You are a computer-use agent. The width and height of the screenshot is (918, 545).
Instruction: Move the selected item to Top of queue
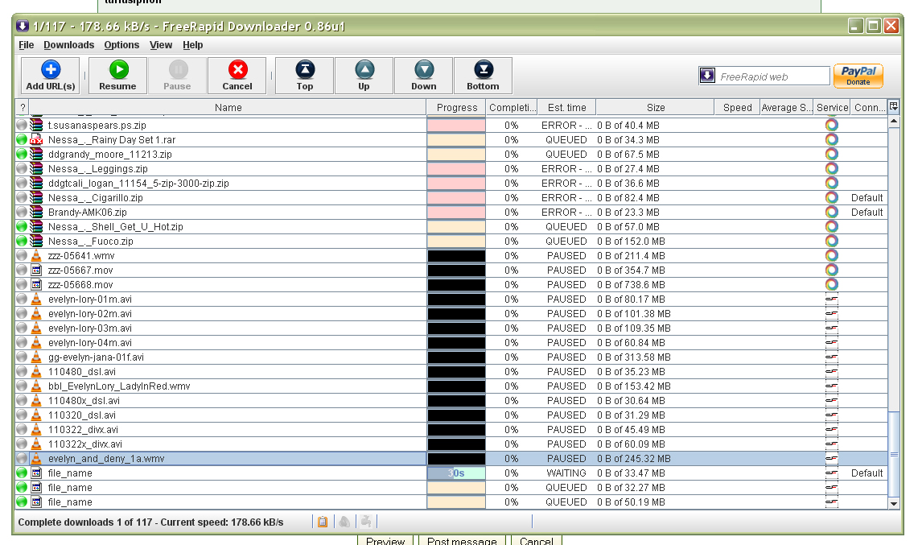click(x=304, y=76)
